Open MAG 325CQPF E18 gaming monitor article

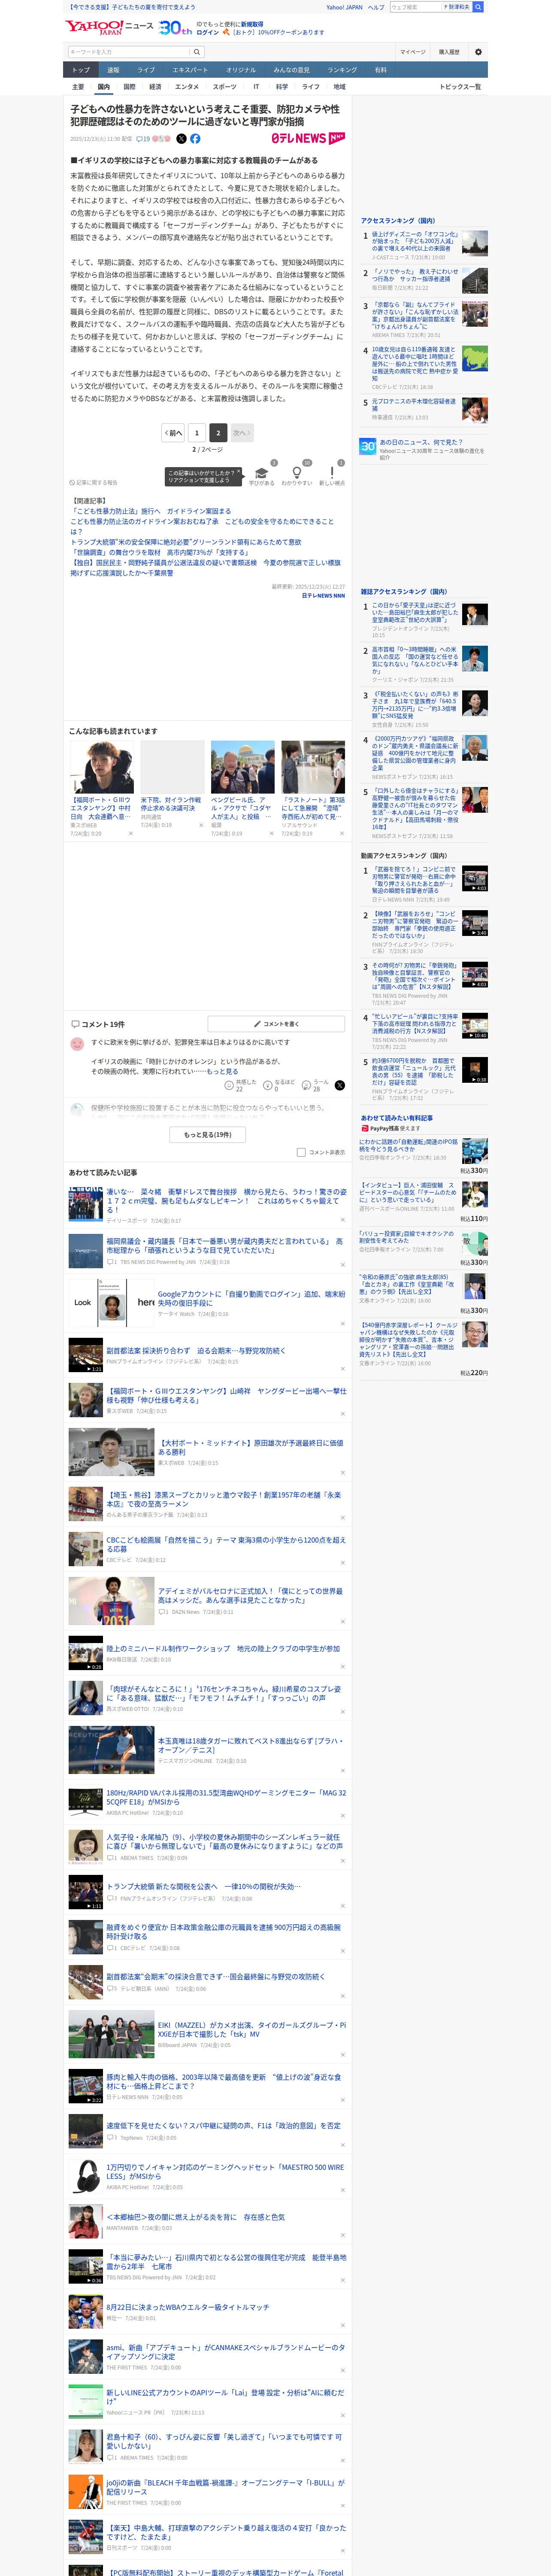coord(226,1797)
